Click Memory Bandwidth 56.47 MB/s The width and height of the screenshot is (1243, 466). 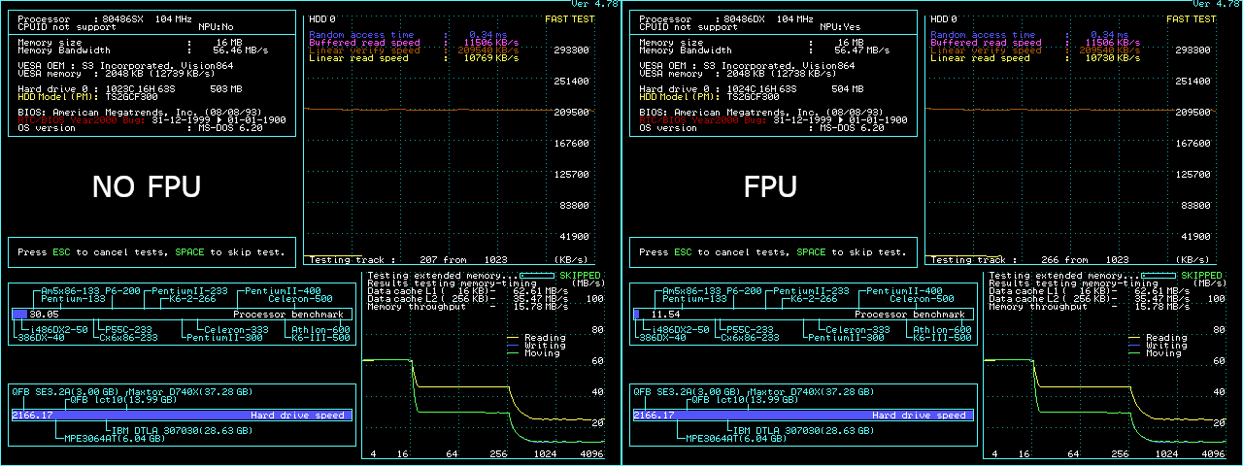point(763,50)
